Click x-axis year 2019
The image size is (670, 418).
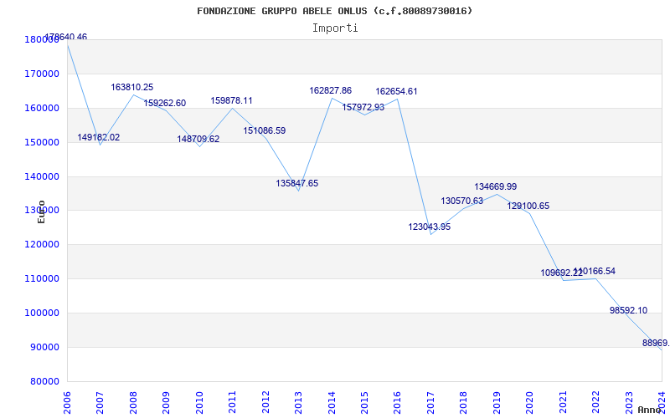(497, 401)
